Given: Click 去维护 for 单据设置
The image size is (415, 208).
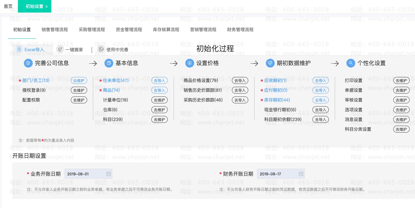Looking at the screenshot, I should 401,90.
